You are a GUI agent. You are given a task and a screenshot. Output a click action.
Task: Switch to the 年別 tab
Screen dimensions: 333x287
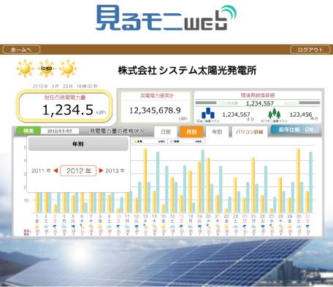(x=217, y=132)
